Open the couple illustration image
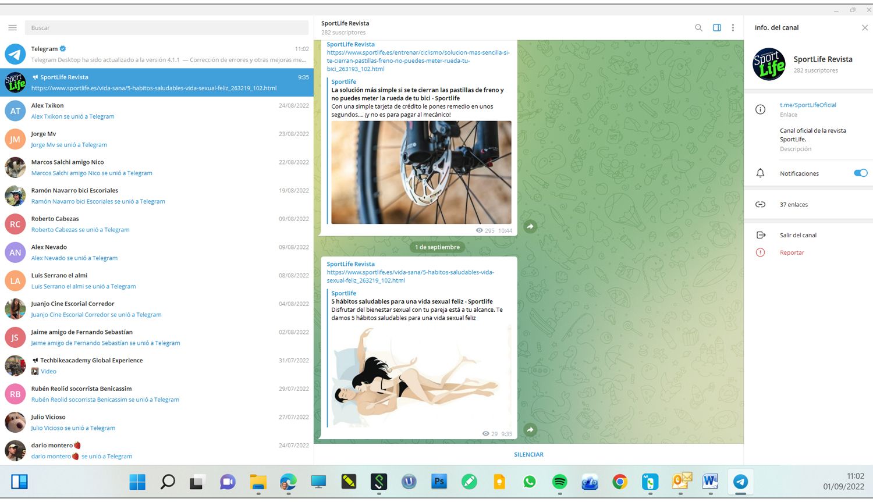The width and height of the screenshot is (873, 502). pos(421,376)
